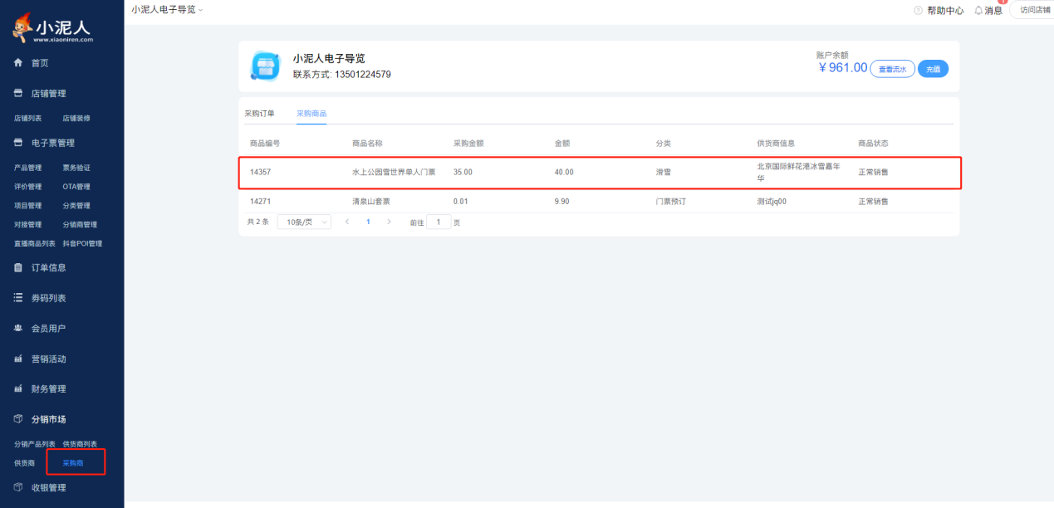1054x508 pixels.
Task: Click the 订单信息 clipboard icon
Action: (18, 267)
